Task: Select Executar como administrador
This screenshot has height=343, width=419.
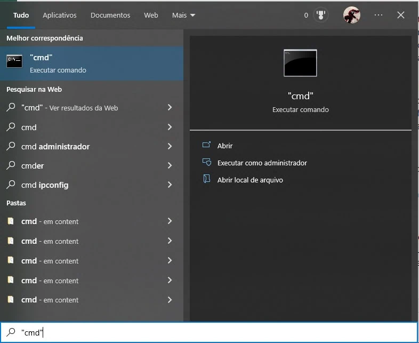Action: (x=262, y=163)
